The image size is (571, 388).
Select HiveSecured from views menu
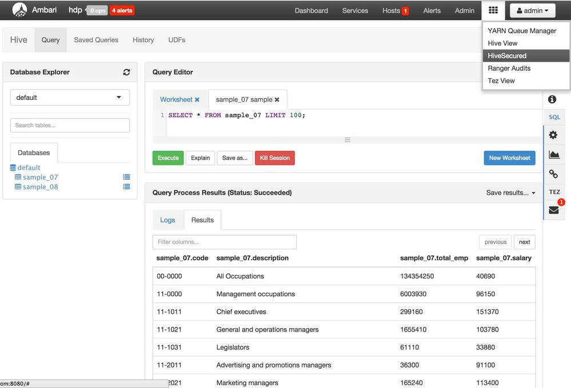point(526,56)
